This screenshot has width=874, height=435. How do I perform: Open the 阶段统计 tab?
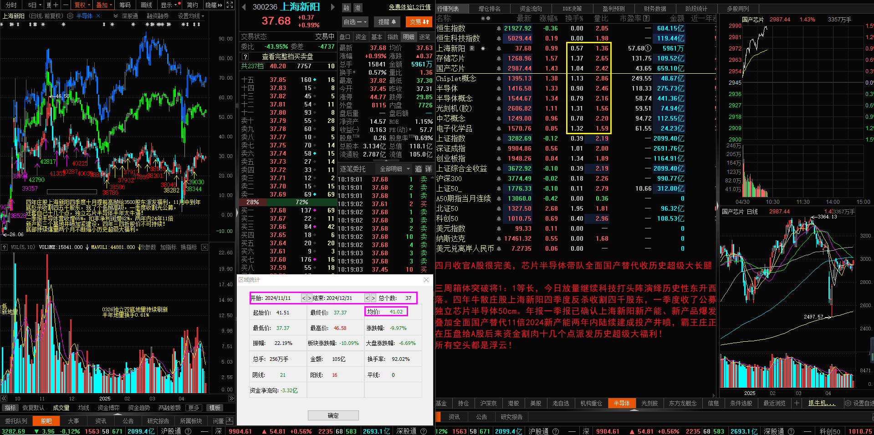(x=696, y=9)
